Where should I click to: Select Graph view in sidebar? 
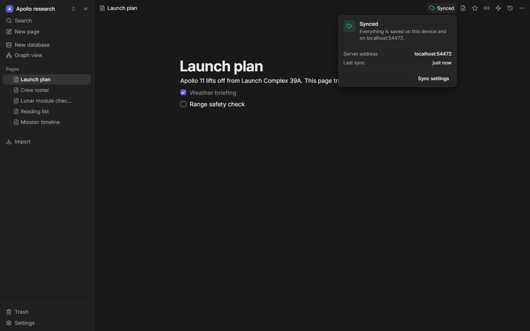(x=47, y=55)
